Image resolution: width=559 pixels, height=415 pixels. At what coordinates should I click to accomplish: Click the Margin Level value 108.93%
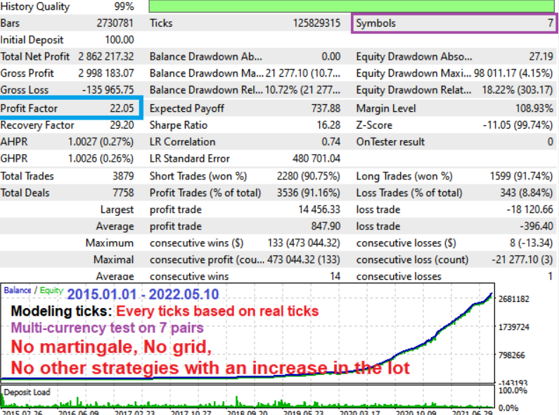click(x=531, y=108)
